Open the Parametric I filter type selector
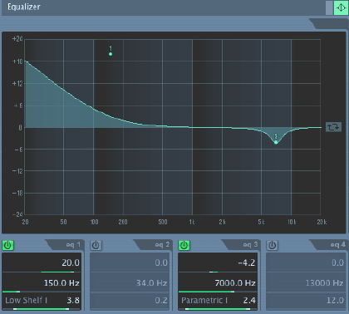 click(204, 300)
